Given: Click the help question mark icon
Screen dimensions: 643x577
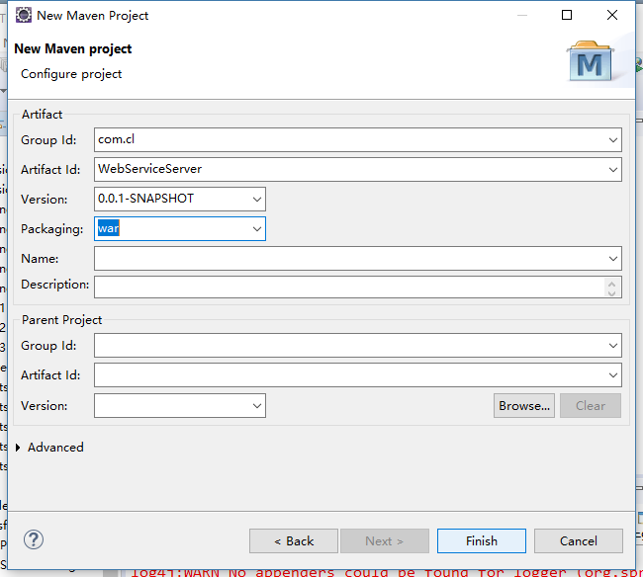Looking at the screenshot, I should pos(34,539).
